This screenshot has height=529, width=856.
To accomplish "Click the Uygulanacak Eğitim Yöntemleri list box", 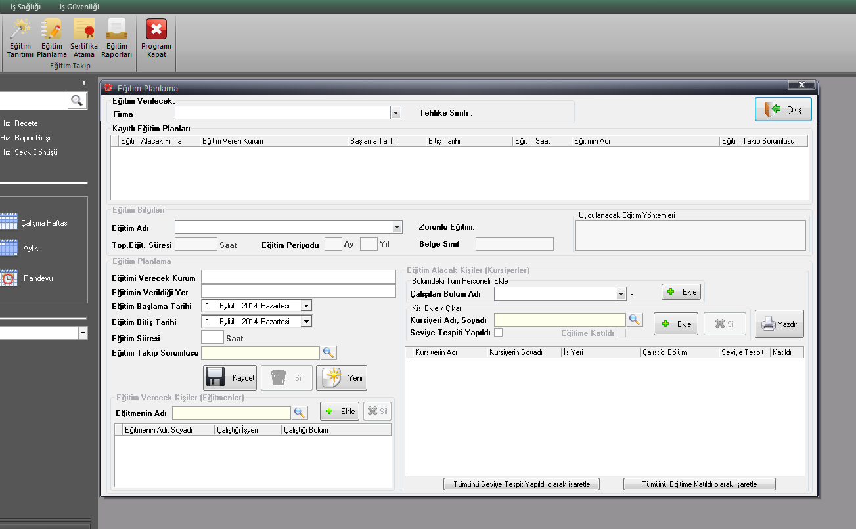I will click(x=690, y=235).
